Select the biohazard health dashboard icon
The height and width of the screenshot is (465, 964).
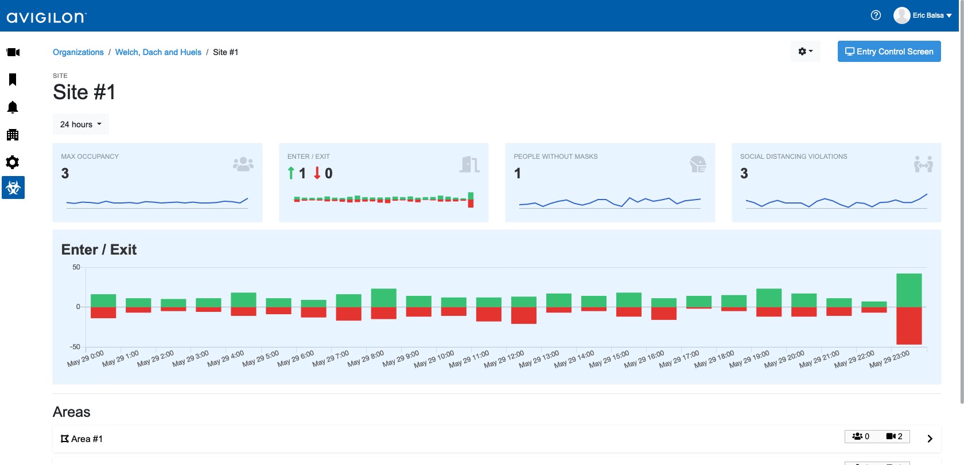tap(13, 187)
